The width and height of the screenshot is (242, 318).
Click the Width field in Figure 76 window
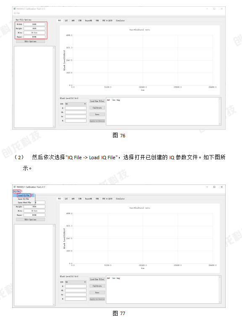click(34, 24)
